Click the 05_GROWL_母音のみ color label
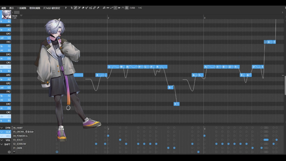This screenshot has height=161, width=286. click(x=23, y=132)
